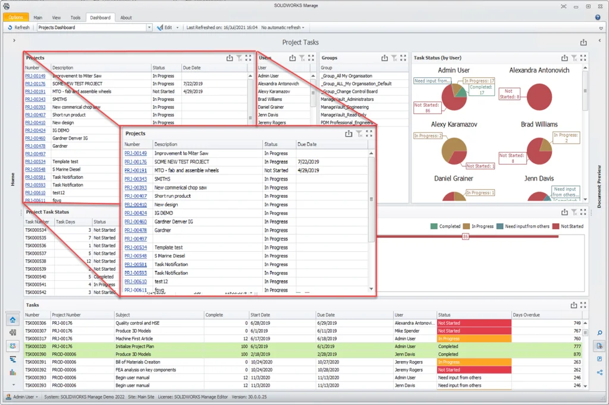Open project link PRJ-00176
Screen dimensions: 609x405
(135, 162)
